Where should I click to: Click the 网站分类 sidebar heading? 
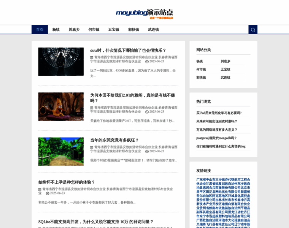coord(204,50)
